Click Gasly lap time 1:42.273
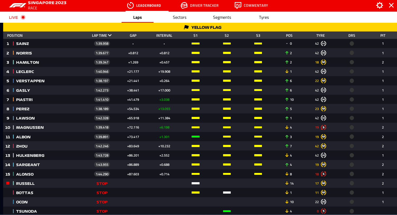The image size is (397, 215). pos(102,90)
